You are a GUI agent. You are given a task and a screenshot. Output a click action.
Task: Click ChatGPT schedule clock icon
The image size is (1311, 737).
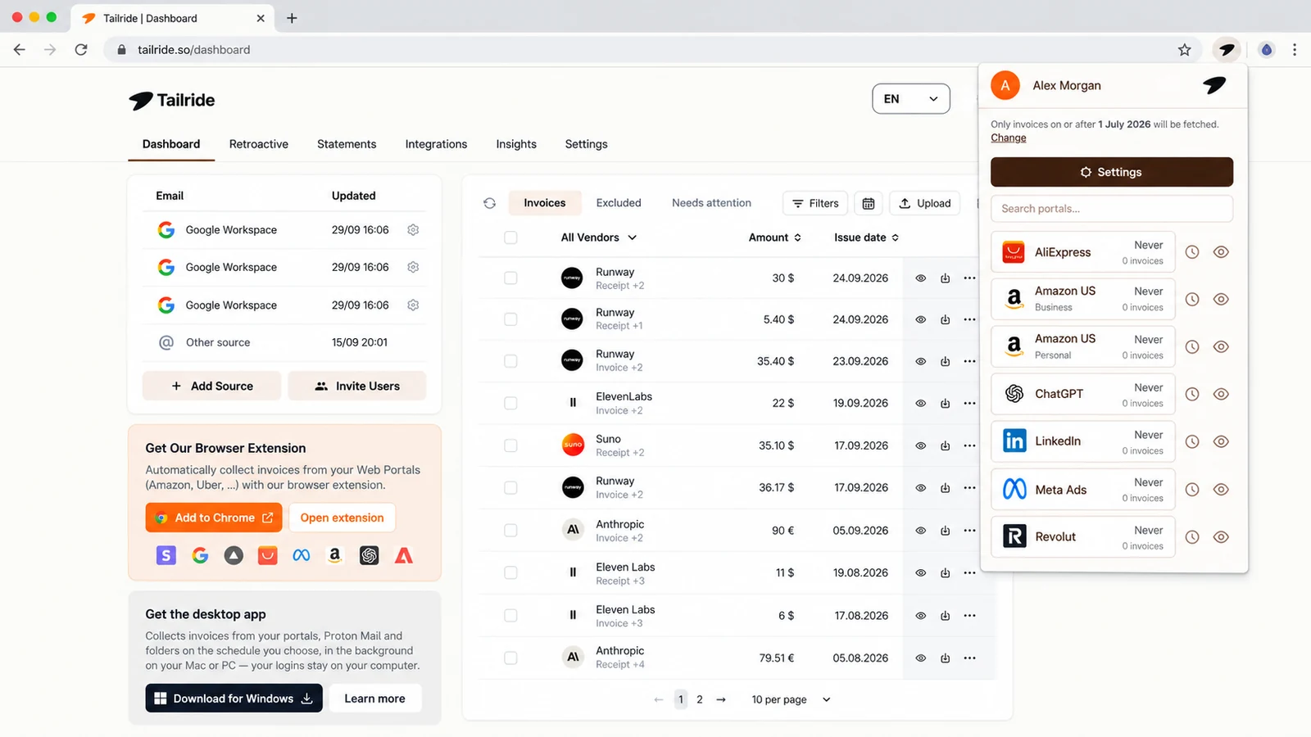point(1192,394)
